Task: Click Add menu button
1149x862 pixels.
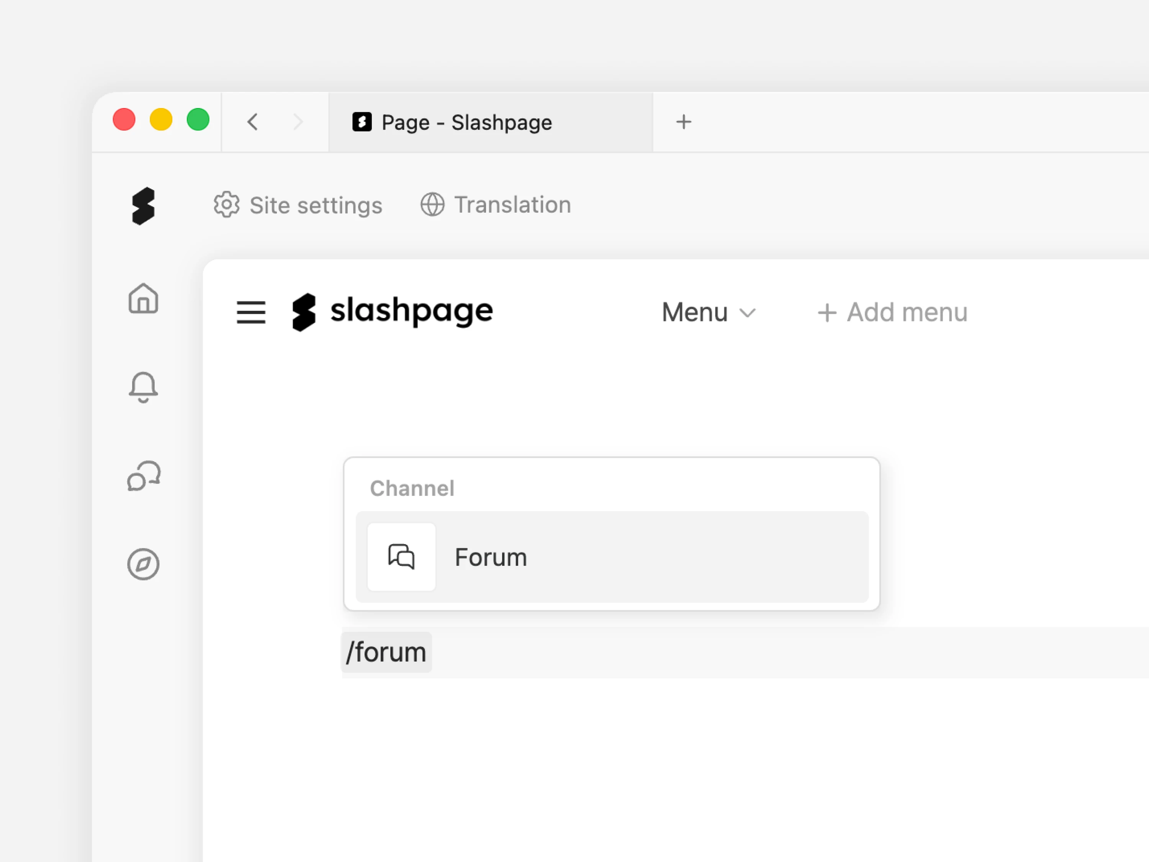Action: (x=892, y=312)
